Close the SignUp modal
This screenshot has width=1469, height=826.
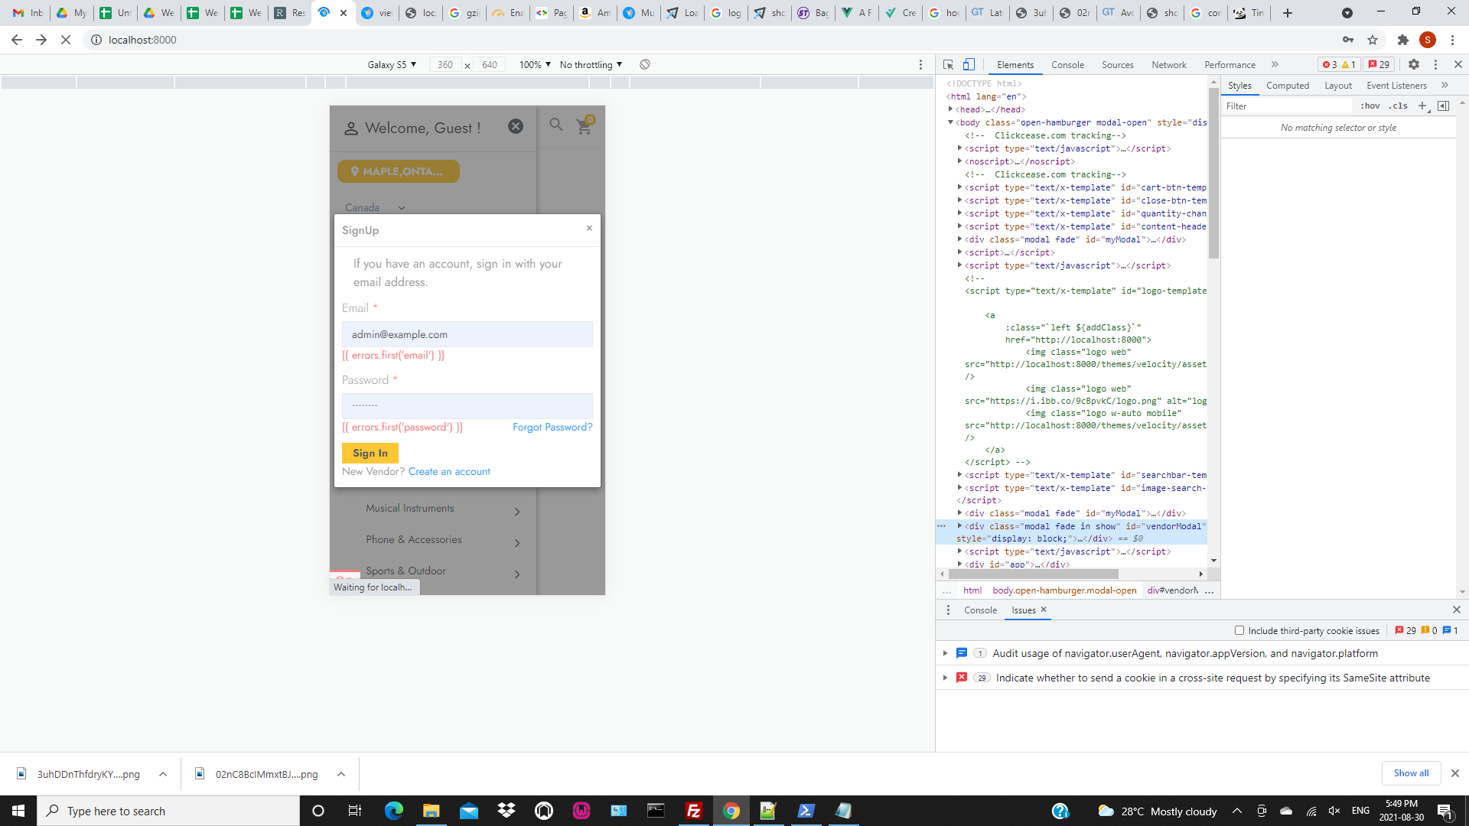tap(589, 228)
